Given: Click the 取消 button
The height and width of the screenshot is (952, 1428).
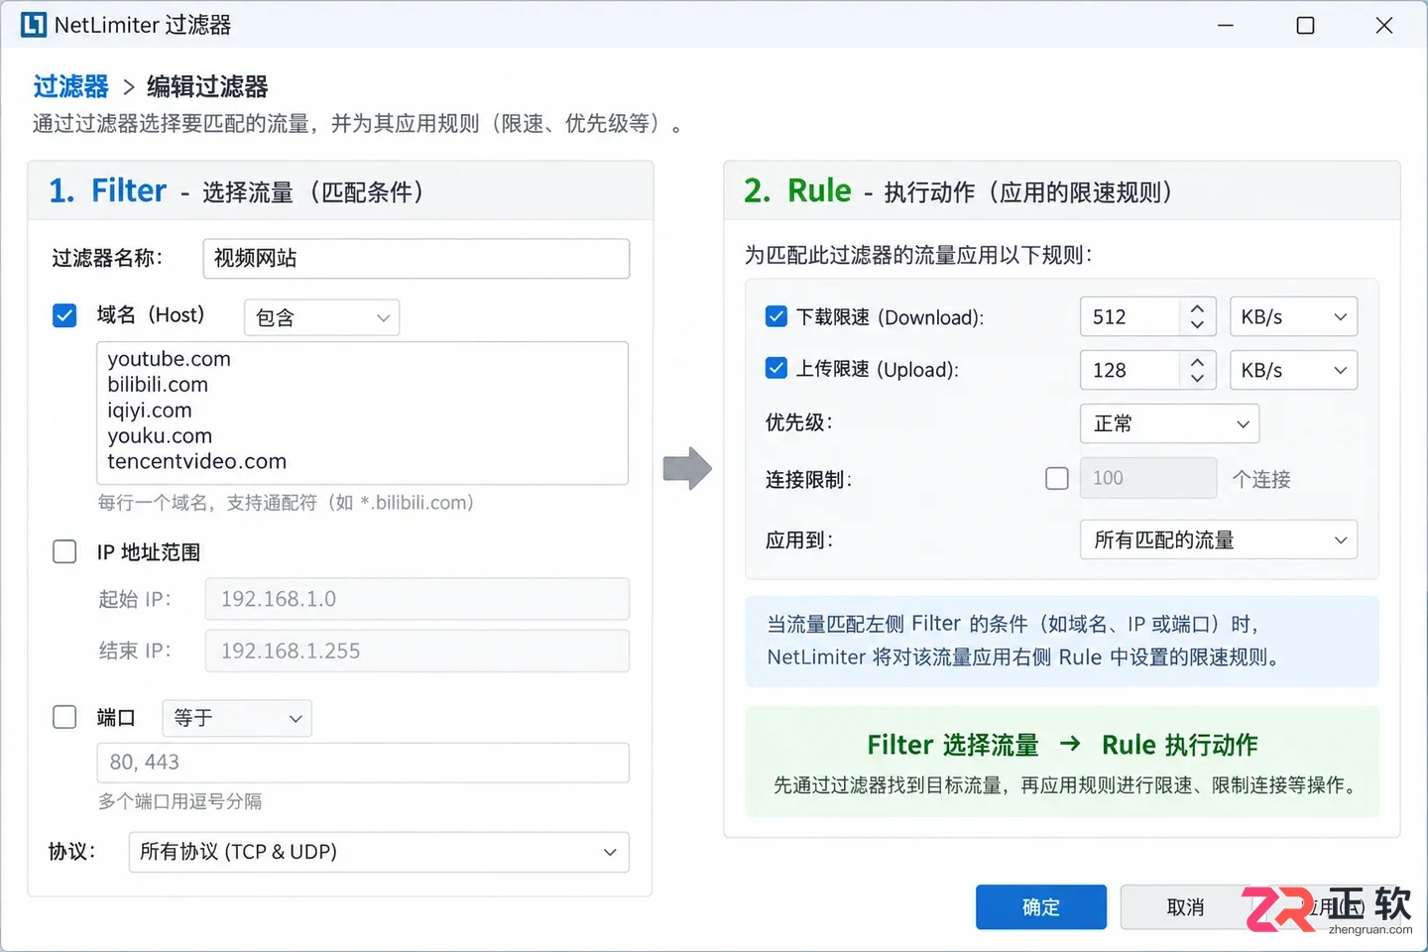Looking at the screenshot, I should click(1185, 907).
